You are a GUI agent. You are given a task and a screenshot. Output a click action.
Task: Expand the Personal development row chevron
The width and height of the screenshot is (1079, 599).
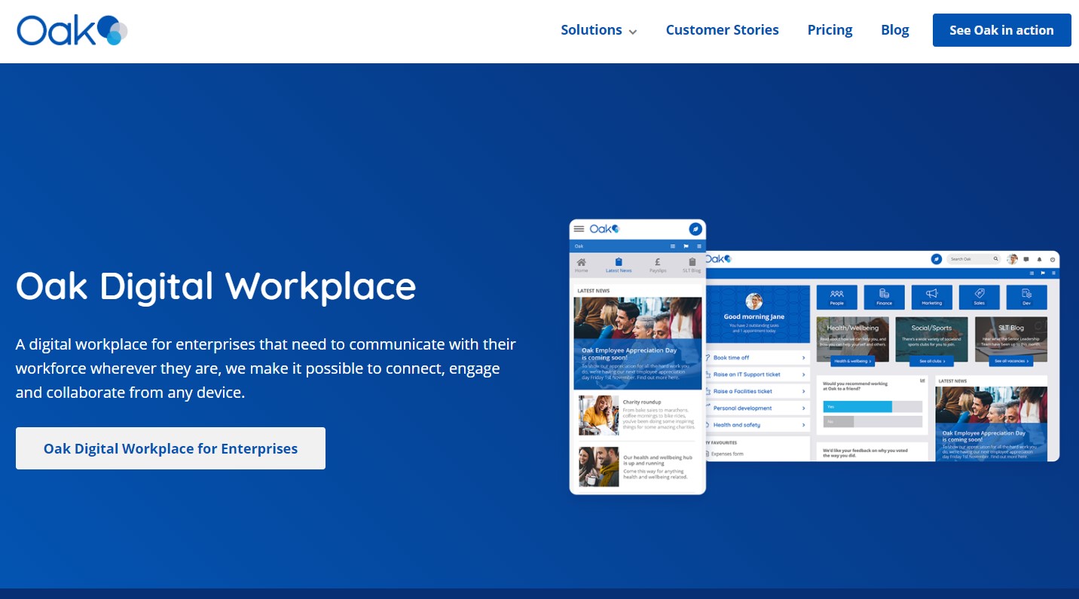[803, 408]
